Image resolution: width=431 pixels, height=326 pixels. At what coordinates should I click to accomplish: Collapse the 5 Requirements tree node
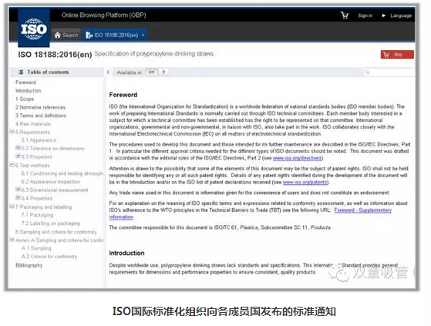coord(12,132)
